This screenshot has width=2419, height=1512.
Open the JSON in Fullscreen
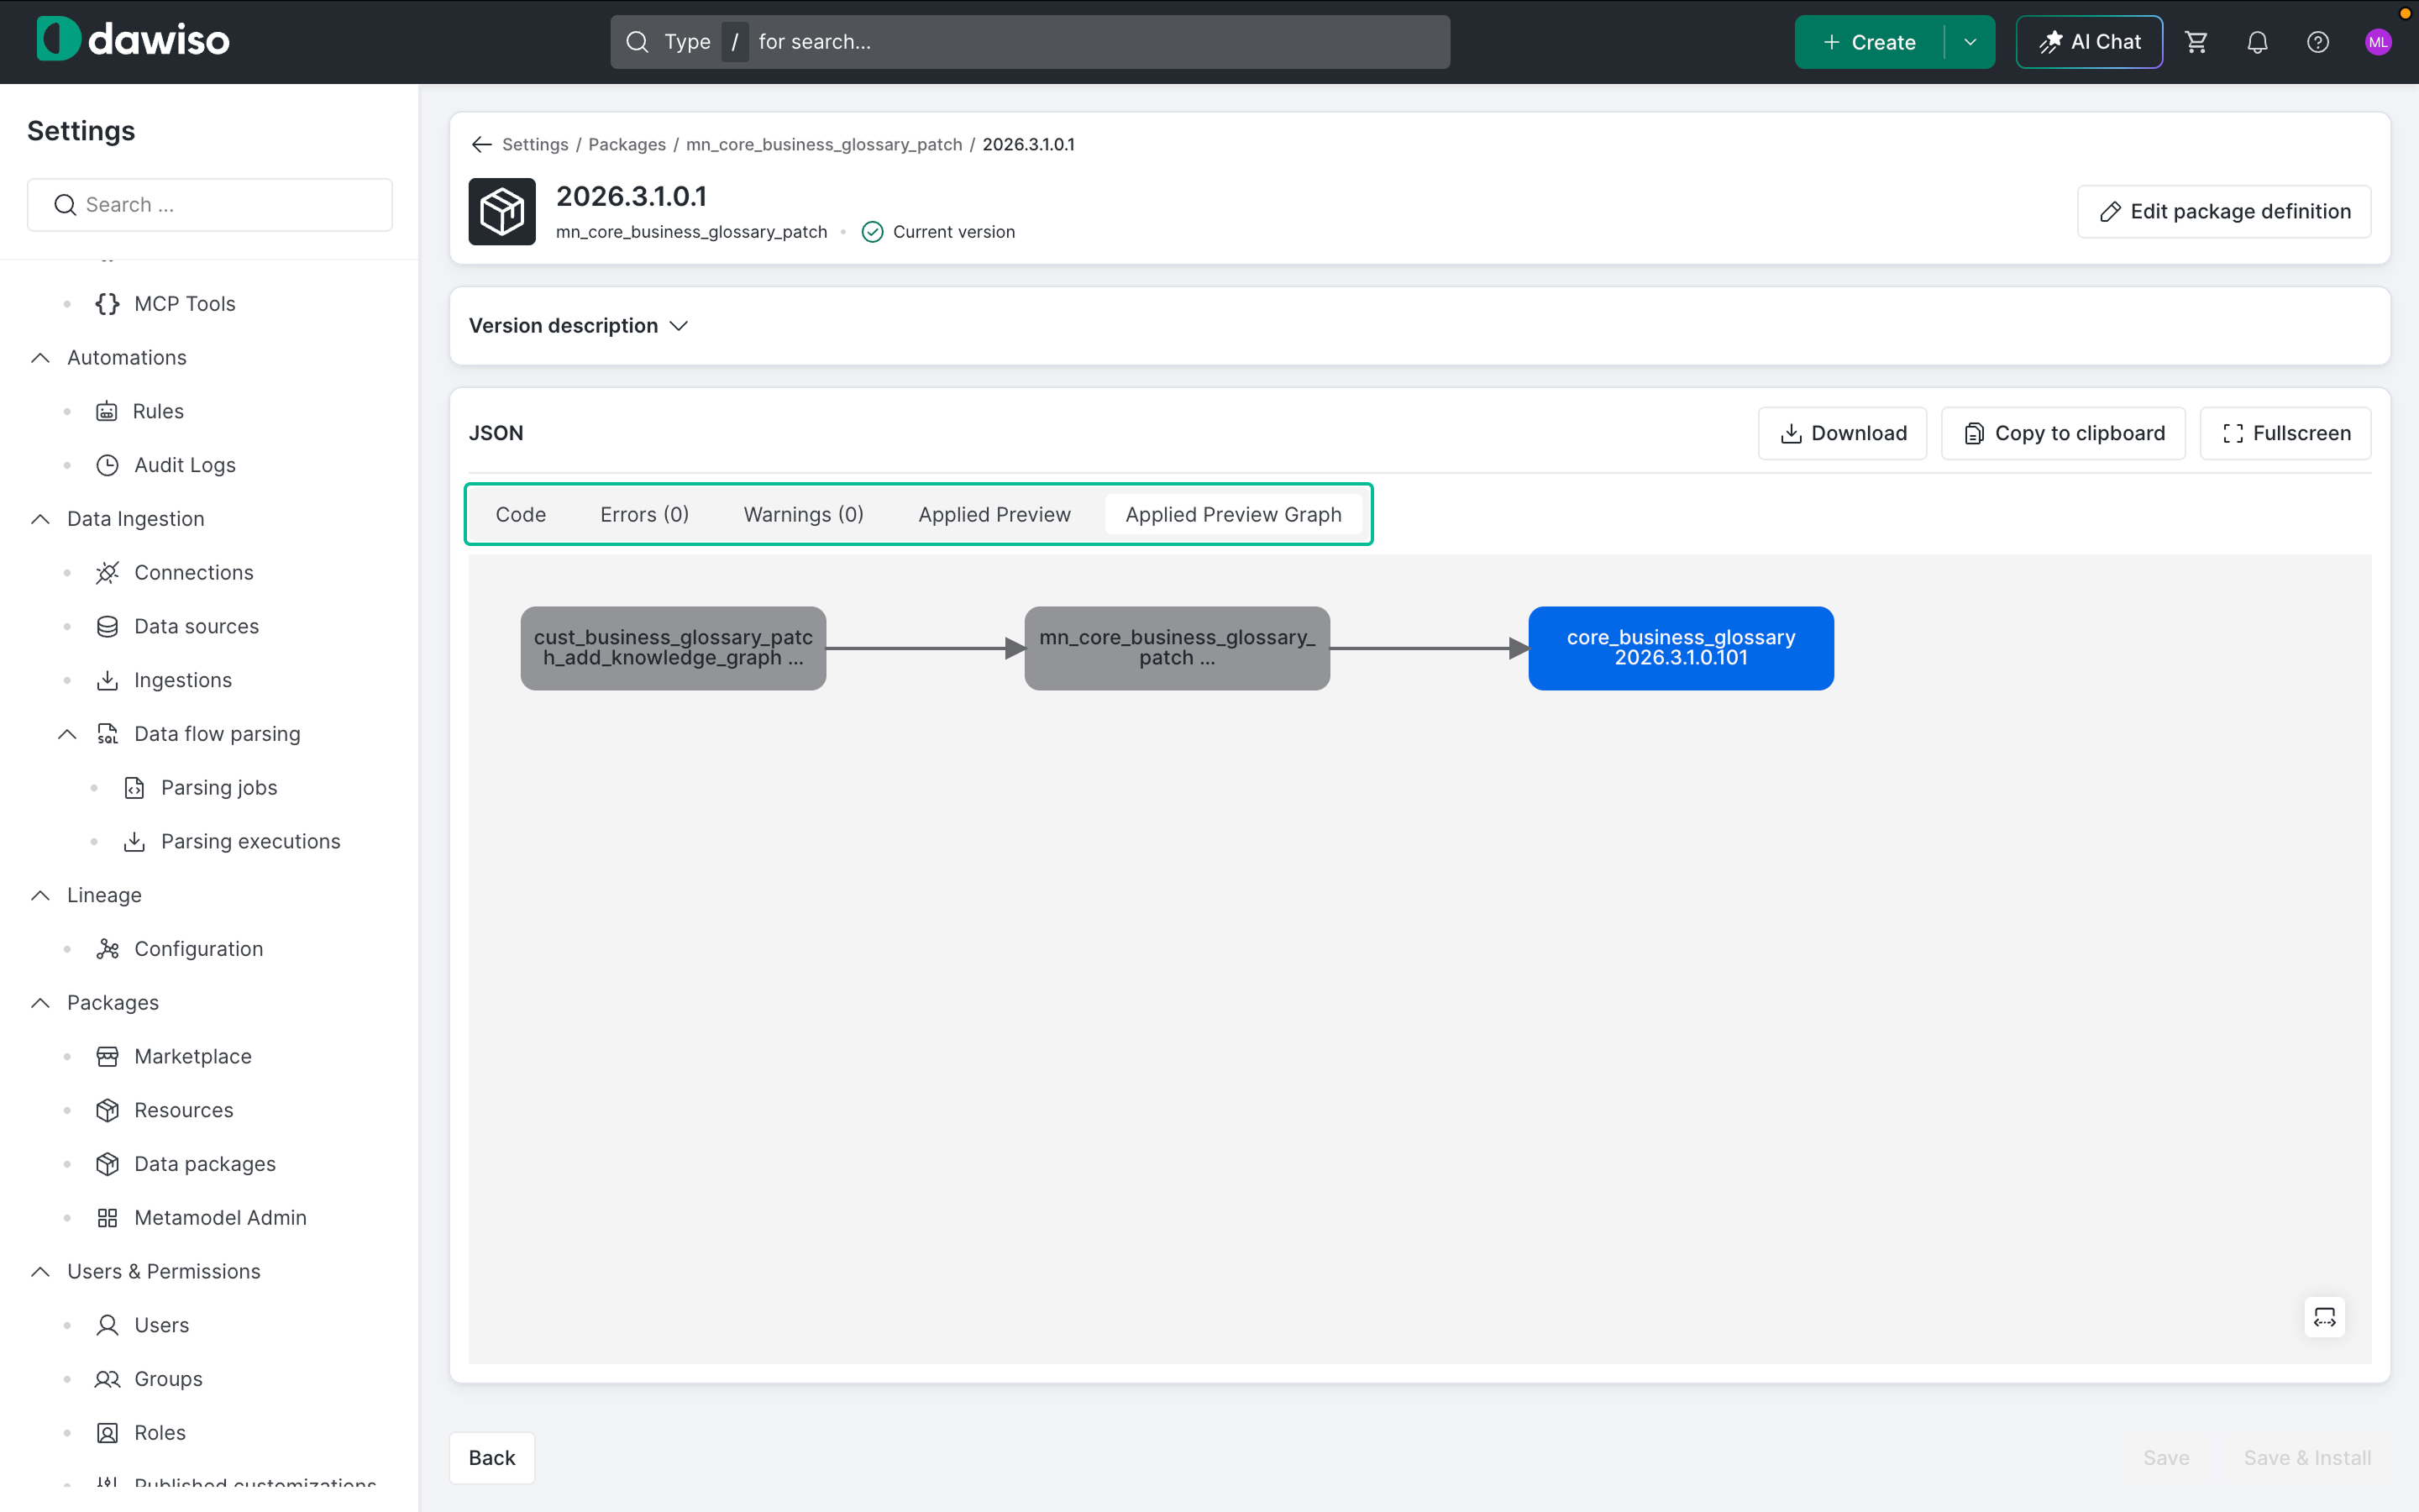(x=2285, y=433)
